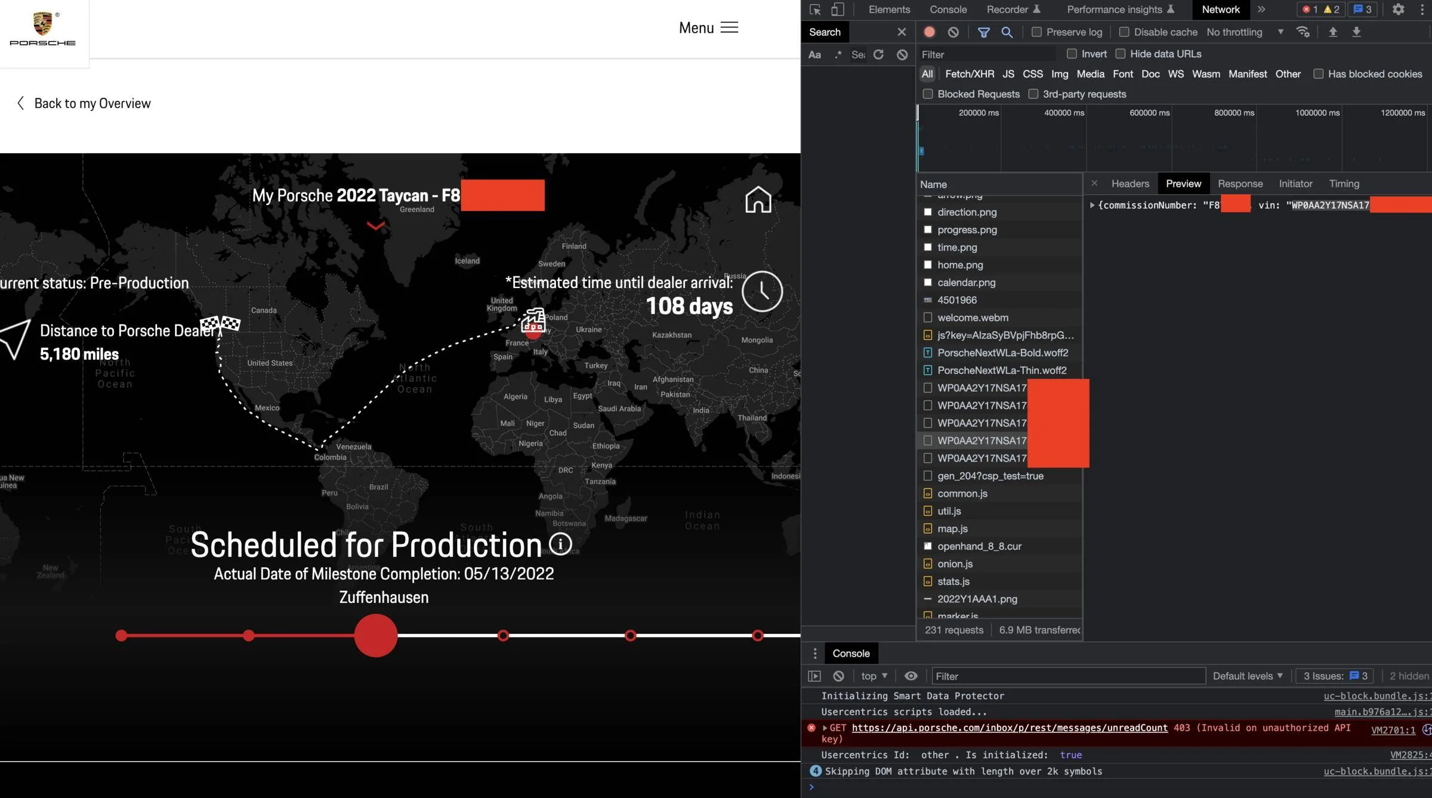The width and height of the screenshot is (1432, 798).
Task: Click the info icon beside Scheduled for Production
Action: [x=560, y=544]
